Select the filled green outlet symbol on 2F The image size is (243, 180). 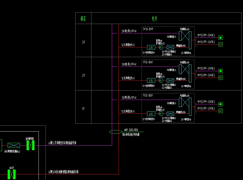pyautogui.click(x=221, y=71)
